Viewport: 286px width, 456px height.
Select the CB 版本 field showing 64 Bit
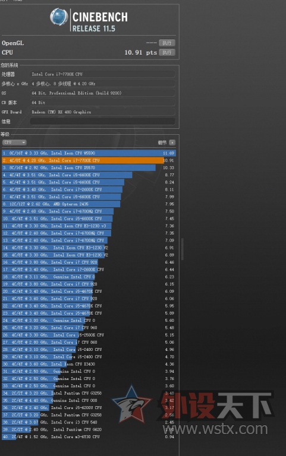(102, 102)
